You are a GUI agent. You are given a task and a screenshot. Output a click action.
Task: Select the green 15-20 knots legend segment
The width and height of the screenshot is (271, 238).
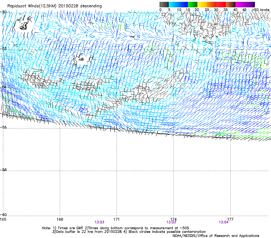click(x=193, y=4)
